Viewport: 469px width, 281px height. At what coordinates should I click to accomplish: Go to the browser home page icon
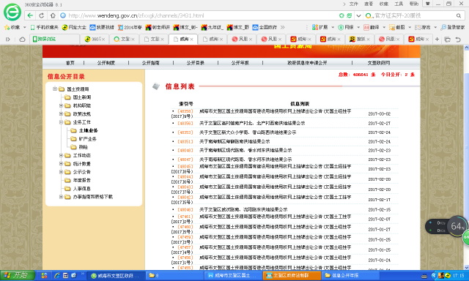[x=53, y=15]
